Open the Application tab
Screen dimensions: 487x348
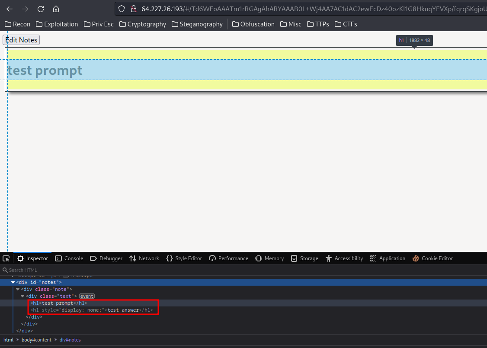tap(388, 258)
